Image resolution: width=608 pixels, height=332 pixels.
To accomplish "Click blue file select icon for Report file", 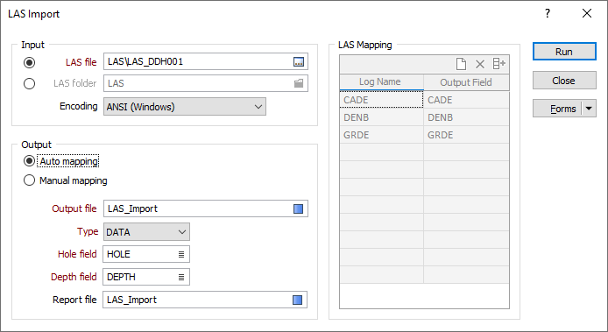I will tap(297, 300).
